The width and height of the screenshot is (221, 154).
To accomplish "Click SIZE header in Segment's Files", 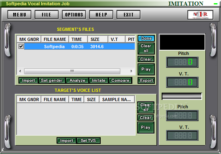I will (98, 39).
